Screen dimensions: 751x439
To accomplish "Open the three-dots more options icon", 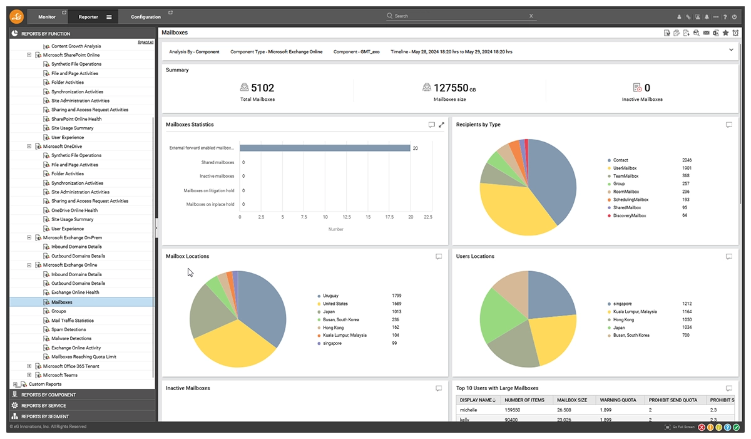I will [x=716, y=17].
